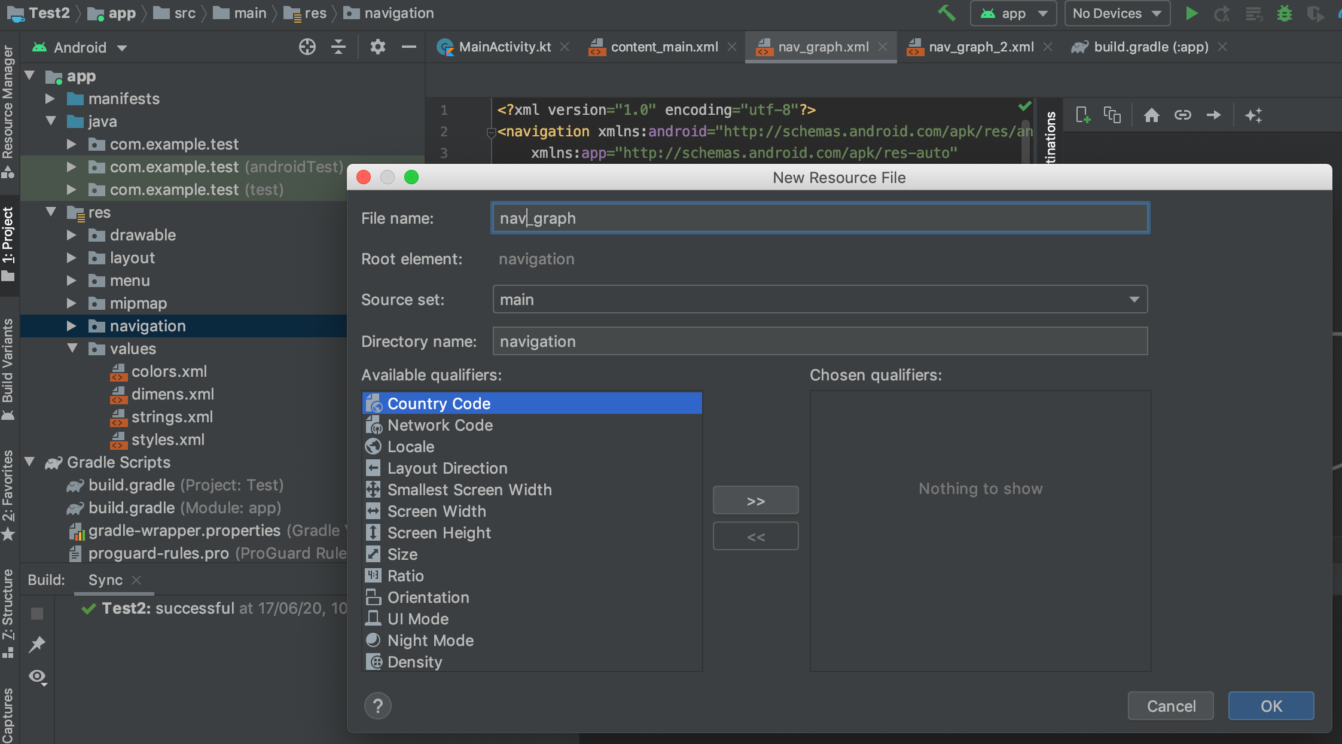Image resolution: width=1342 pixels, height=744 pixels.
Task: Select the Network Code qualifier
Action: click(x=532, y=425)
